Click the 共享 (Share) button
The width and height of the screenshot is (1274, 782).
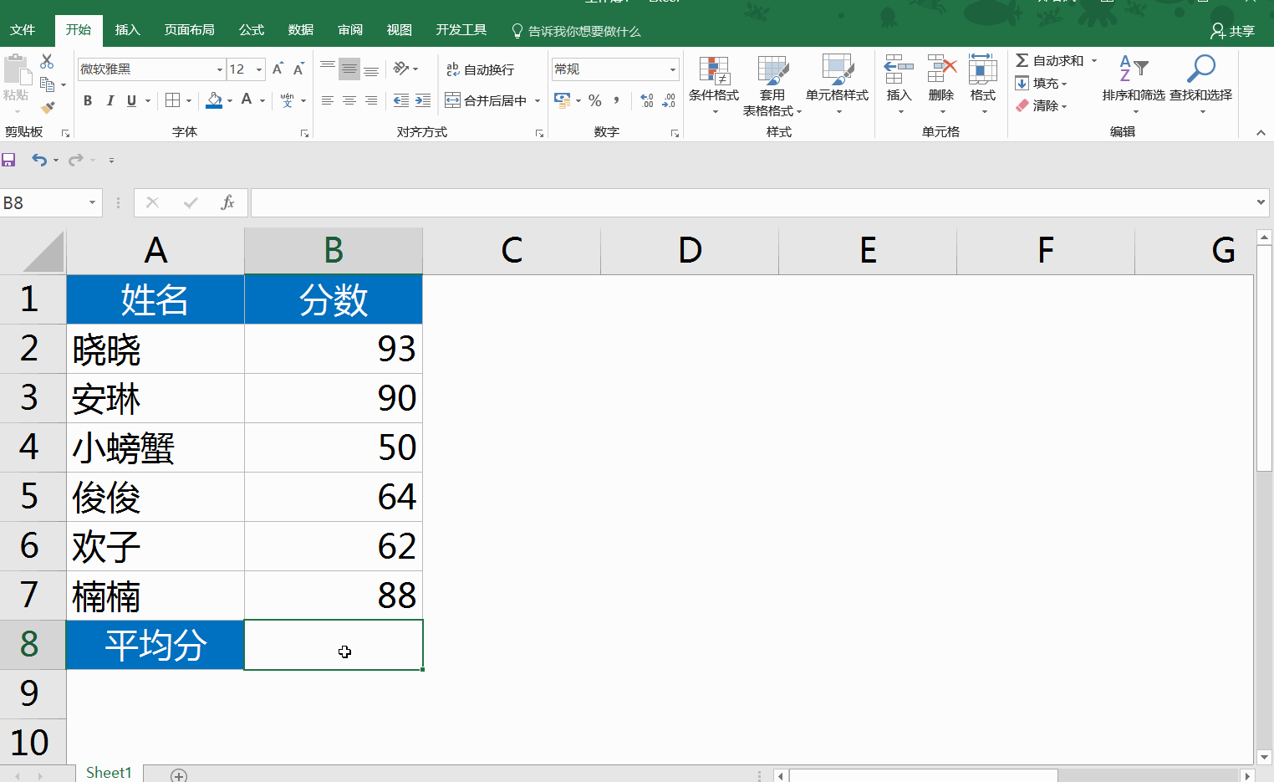[x=1233, y=31]
